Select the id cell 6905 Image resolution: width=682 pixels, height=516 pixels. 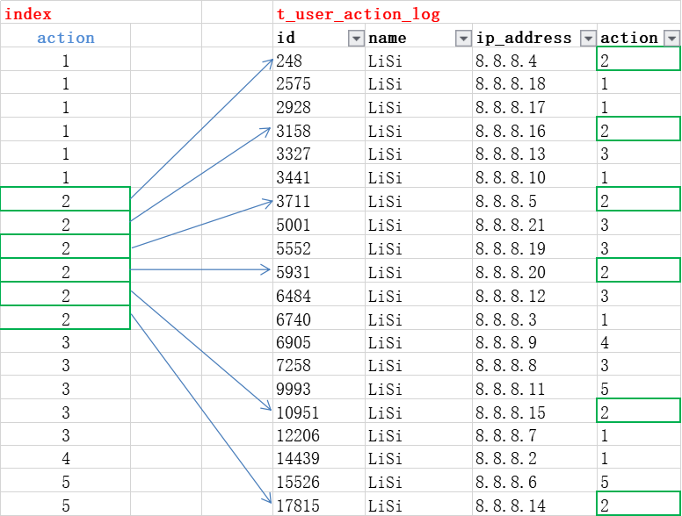(x=319, y=341)
